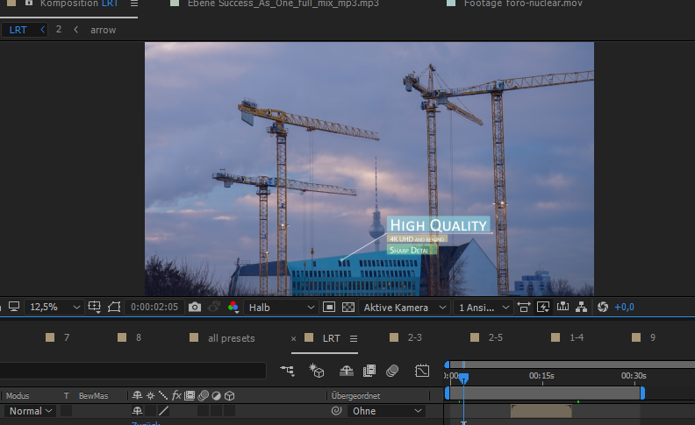Select arrow in composition breadcrumb
Image resolution: width=695 pixels, height=425 pixels.
104,30
